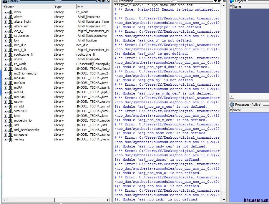Select the mtiPA library icon
The image size is (269, 204).
11,88
